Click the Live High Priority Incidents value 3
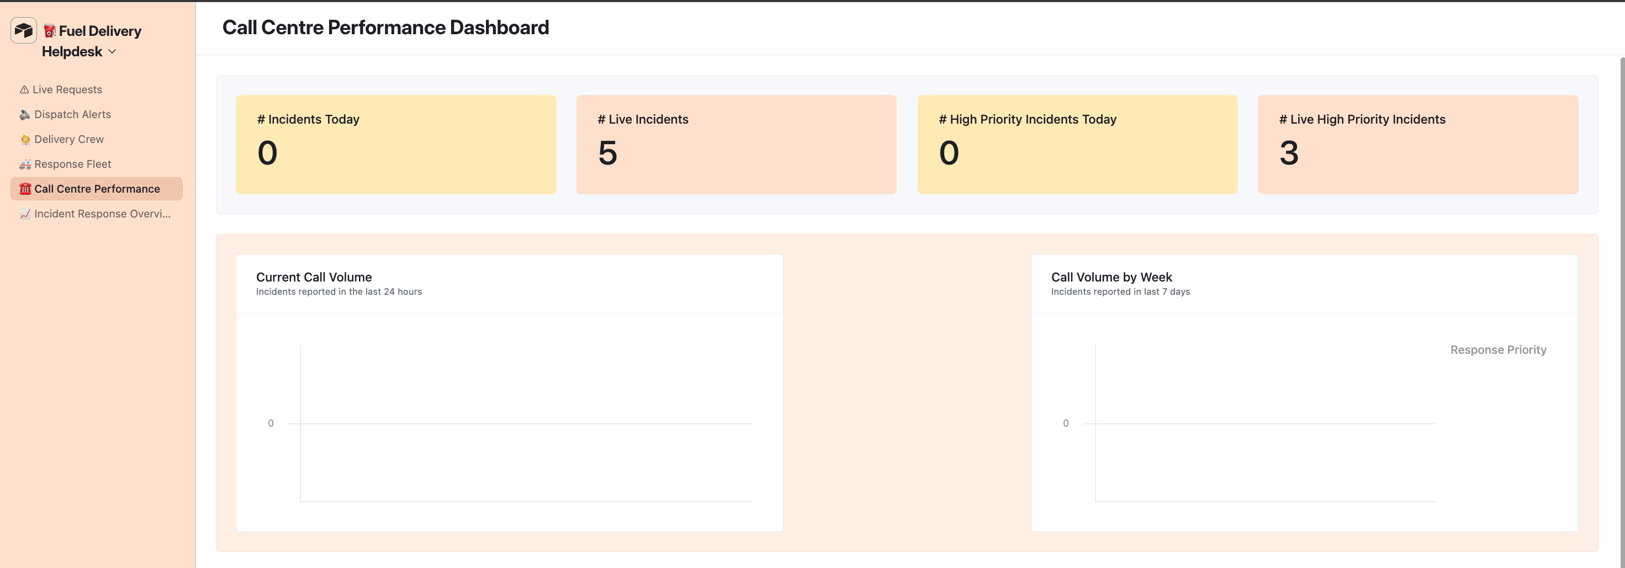 click(1289, 153)
